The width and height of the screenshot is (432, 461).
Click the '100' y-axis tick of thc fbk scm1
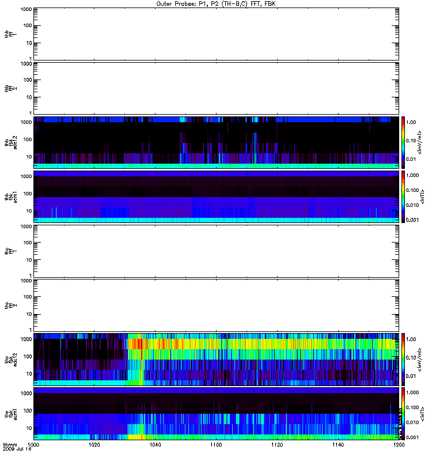tap(28, 410)
